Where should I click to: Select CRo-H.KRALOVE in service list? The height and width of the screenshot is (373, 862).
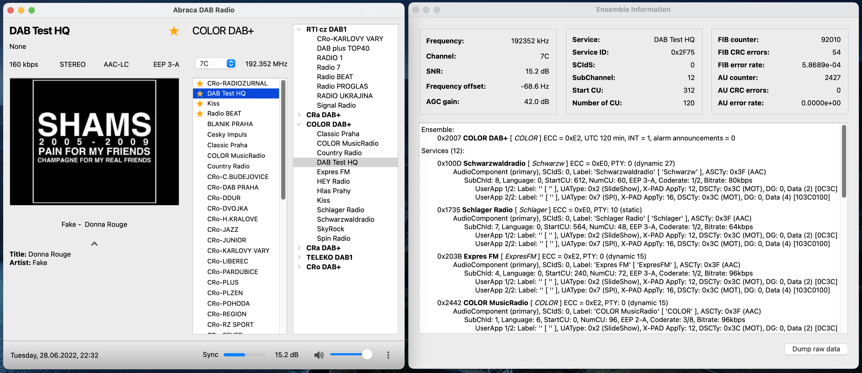(x=236, y=219)
